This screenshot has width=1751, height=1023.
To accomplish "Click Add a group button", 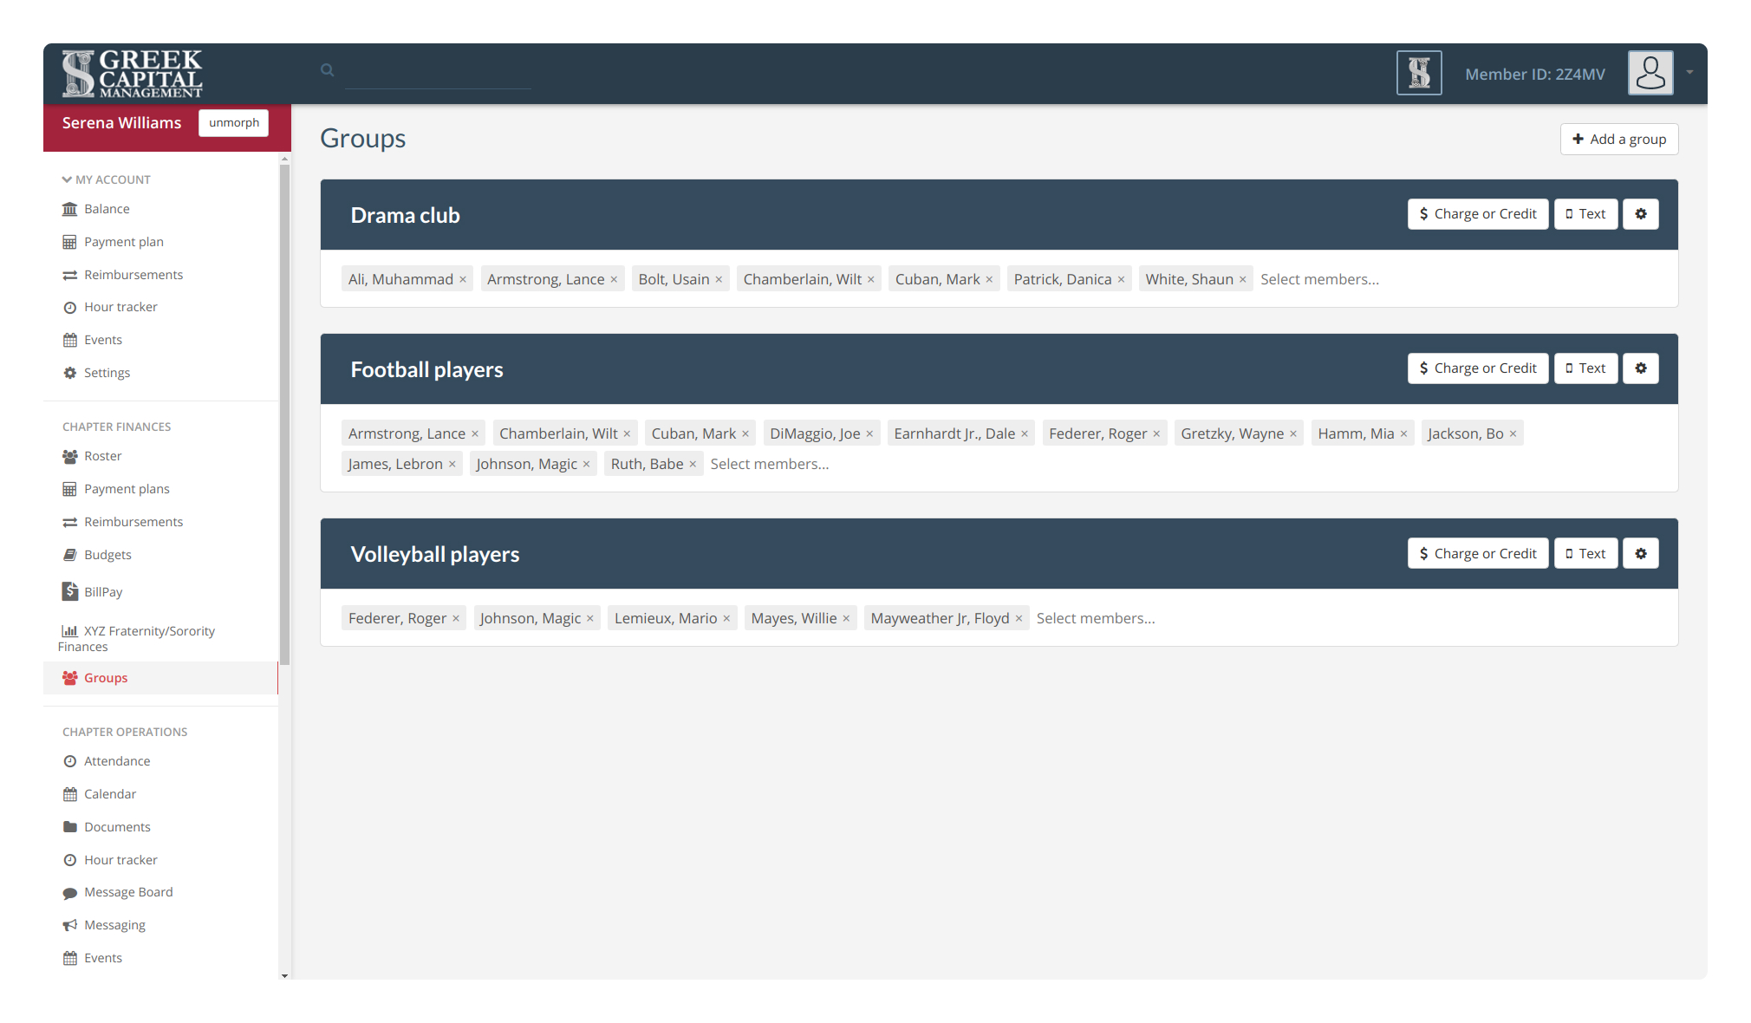I will tap(1619, 138).
